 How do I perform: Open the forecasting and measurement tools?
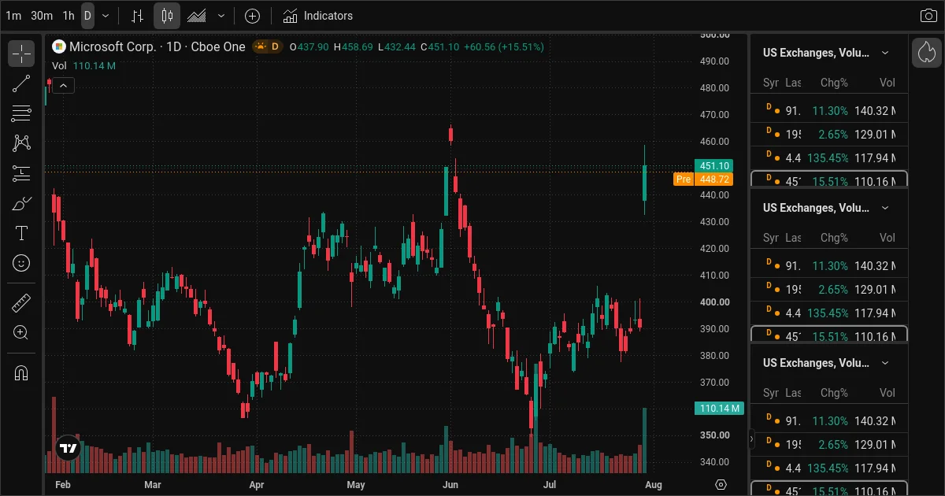[x=21, y=173]
